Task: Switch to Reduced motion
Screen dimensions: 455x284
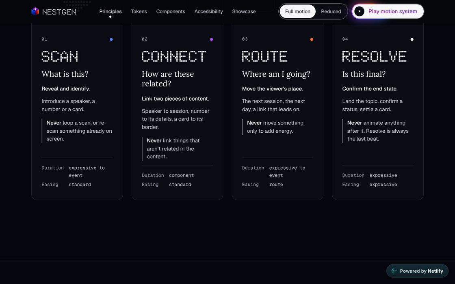Action: point(331,11)
